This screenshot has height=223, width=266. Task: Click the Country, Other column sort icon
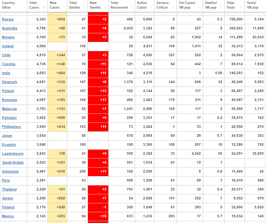click(x=24, y=7)
